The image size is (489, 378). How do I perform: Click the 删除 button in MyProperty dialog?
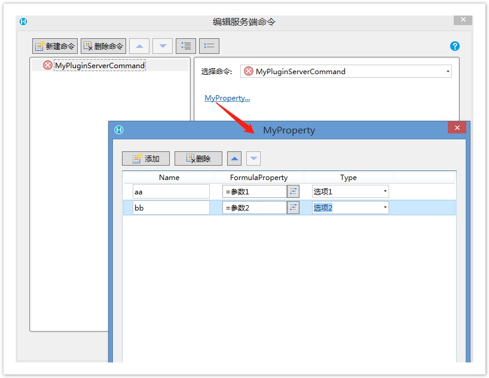click(198, 158)
